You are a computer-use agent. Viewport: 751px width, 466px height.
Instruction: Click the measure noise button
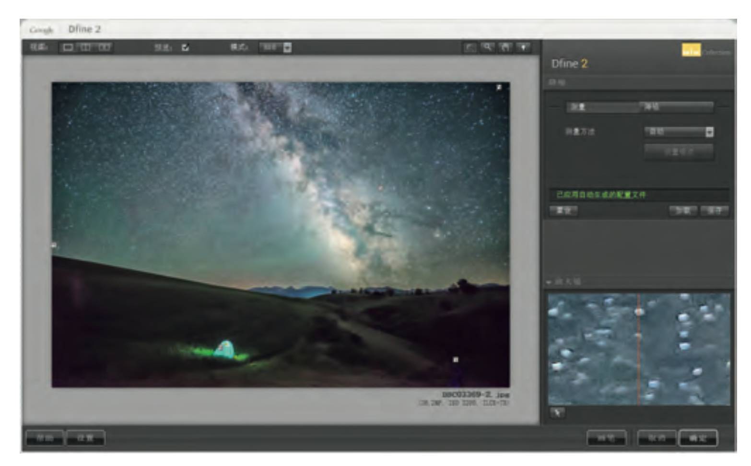pos(679,152)
